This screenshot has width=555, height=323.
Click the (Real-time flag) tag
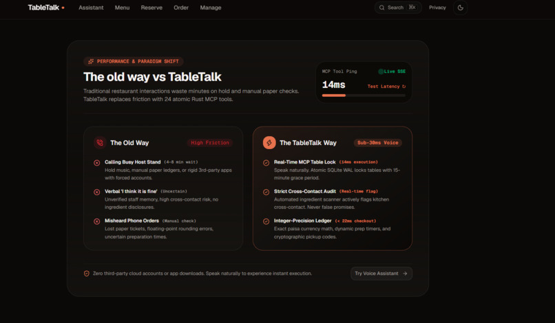(x=359, y=192)
